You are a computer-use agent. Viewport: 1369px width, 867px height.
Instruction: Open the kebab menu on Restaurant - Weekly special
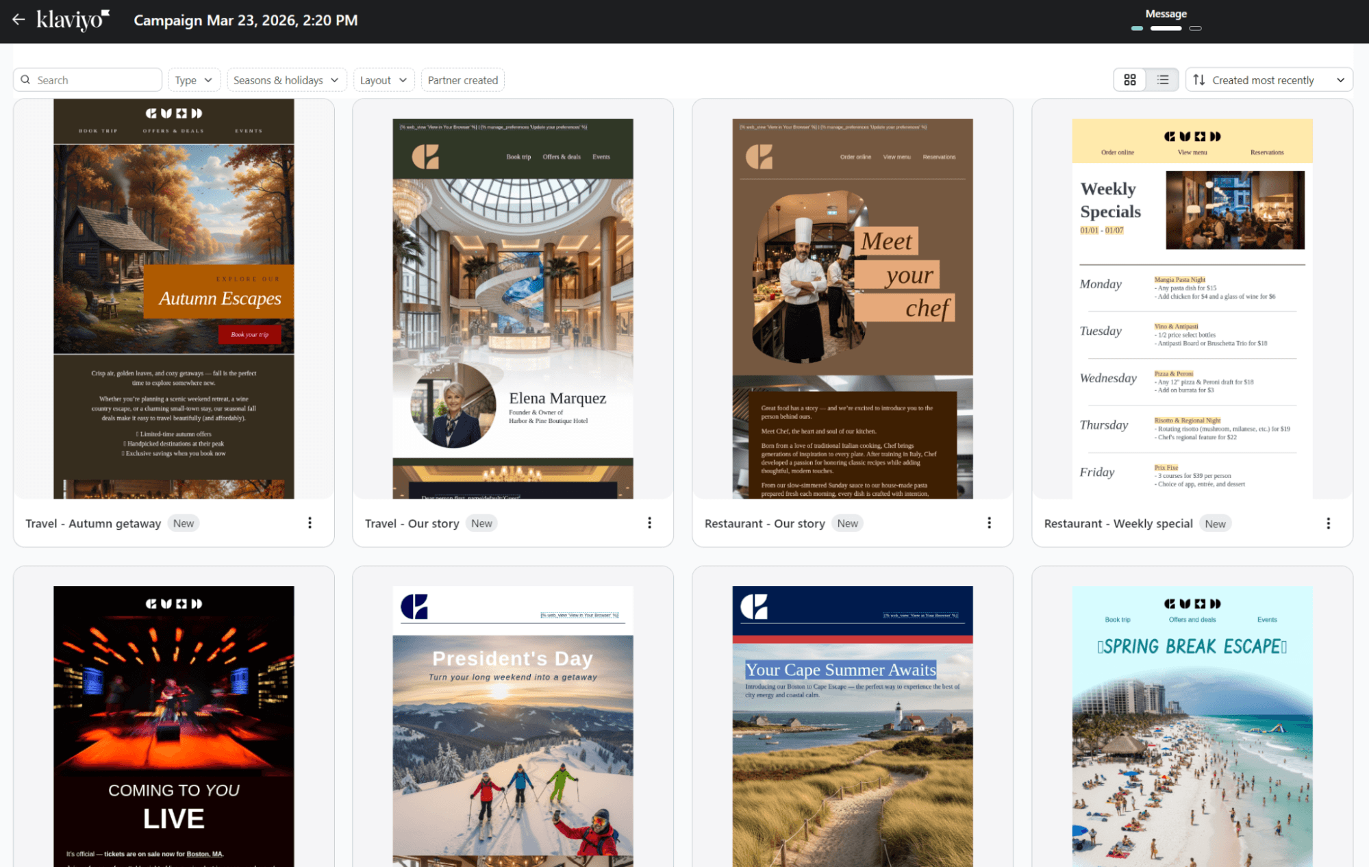tap(1328, 523)
